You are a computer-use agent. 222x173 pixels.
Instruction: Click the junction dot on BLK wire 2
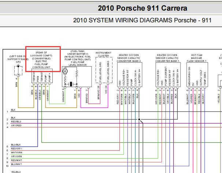point(139,120)
